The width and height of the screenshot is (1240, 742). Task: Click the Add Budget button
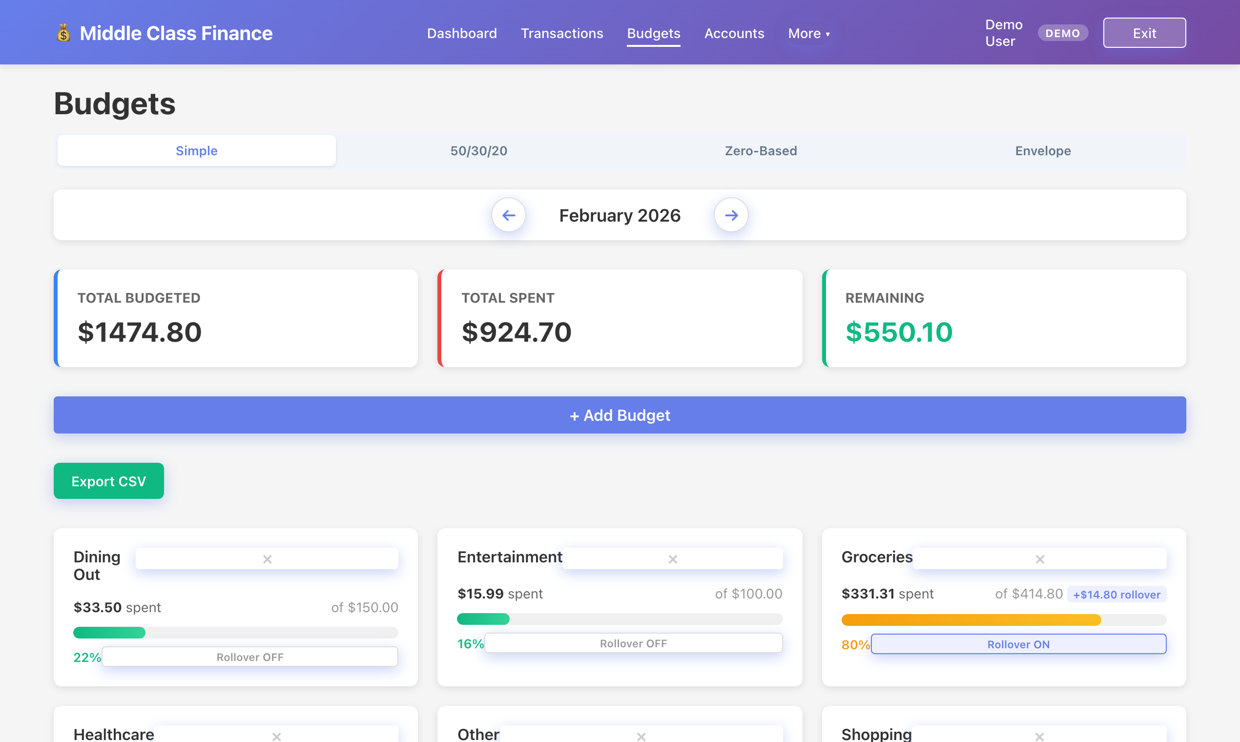tap(620, 414)
